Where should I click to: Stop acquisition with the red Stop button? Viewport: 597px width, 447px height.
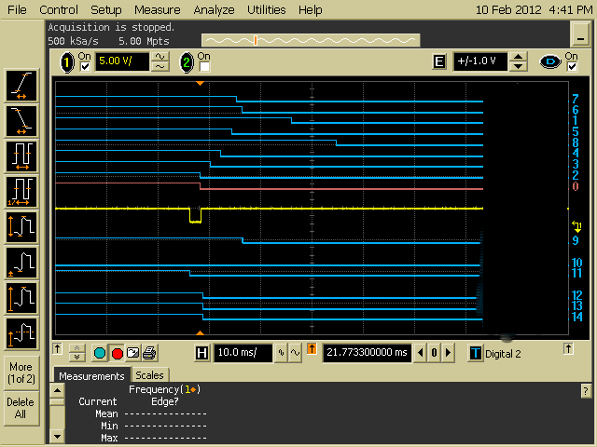[117, 354]
